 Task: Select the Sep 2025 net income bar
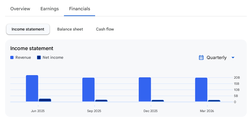[101, 100]
